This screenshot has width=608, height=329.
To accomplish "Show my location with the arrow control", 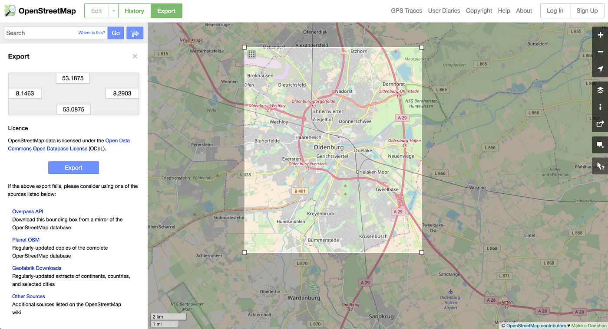I will tap(601, 69).
